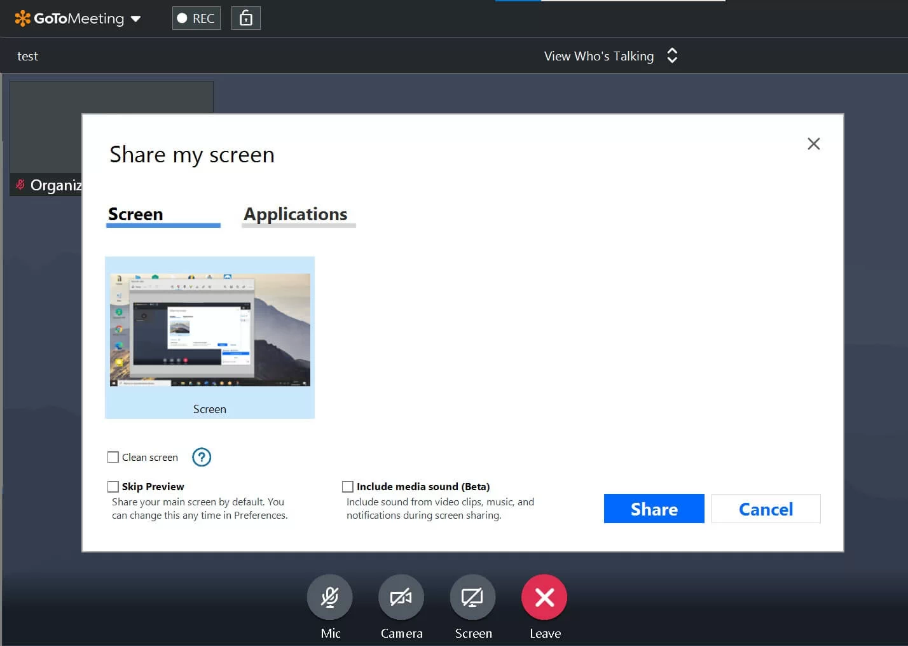Viewport: 908px width, 646px height.
Task: Switch to the Applications tab
Action: tap(295, 214)
